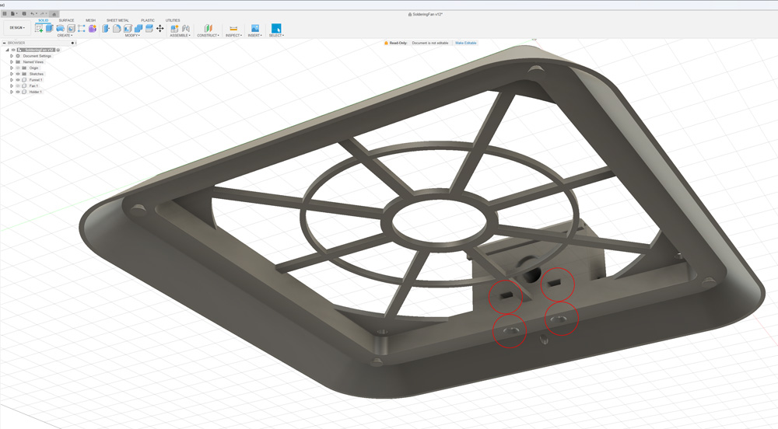Switch to the SURFACE tab
Viewport: 778px width, 429px height.
(x=66, y=20)
